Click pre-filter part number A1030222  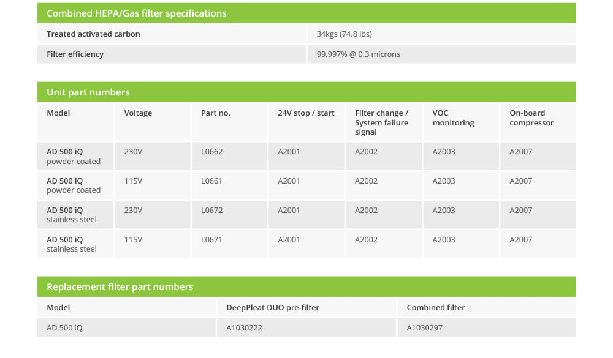pyautogui.click(x=244, y=328)
